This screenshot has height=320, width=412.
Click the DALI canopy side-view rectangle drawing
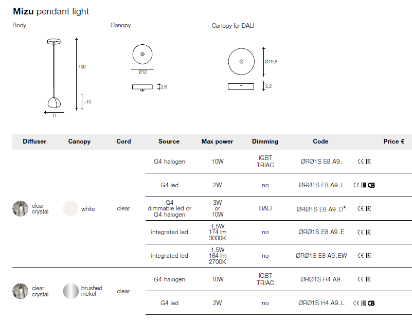[241, 86]
